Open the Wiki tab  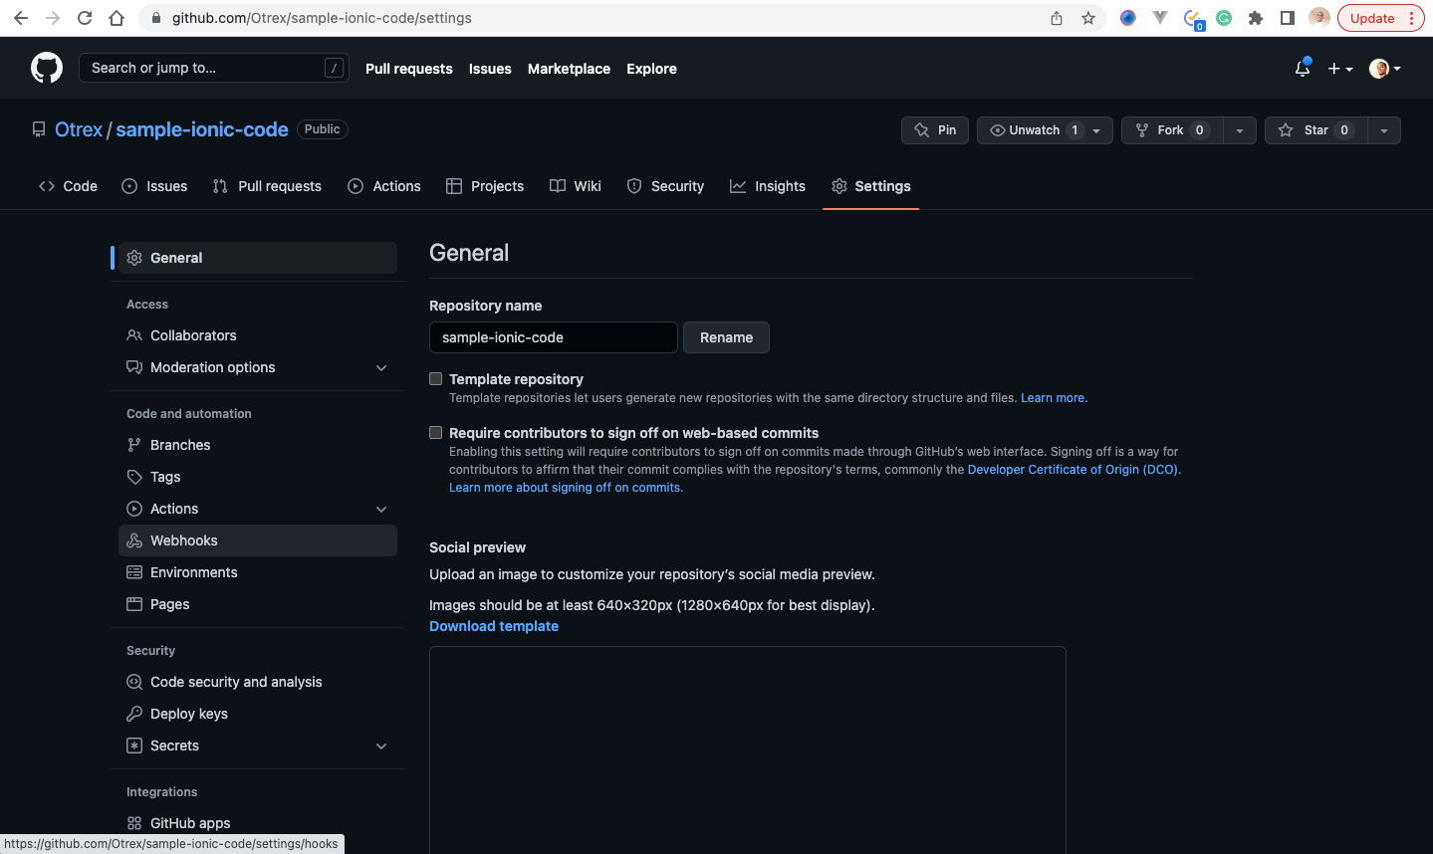tap(576, 186)
